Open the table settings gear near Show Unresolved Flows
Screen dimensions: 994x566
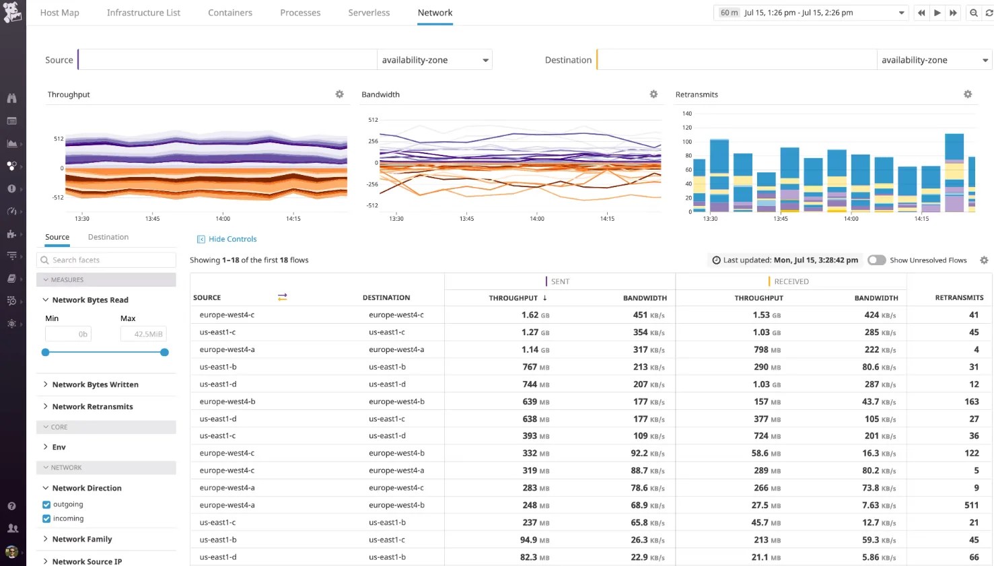point(983,260)
